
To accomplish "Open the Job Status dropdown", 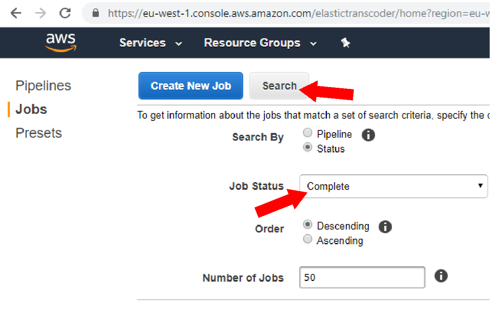I will 394,186.
